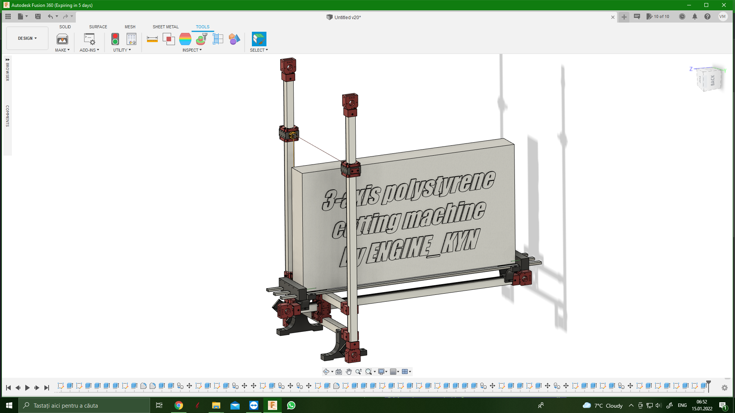Toggle the Browser panel open
Viewport: 735px width, 413px height.
click(x=7, y=70)
